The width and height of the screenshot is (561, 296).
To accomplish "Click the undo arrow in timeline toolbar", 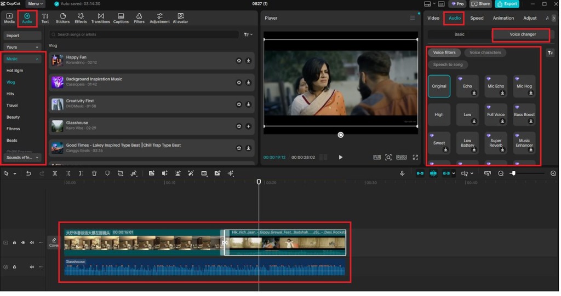I will click(x=28, y=173).
